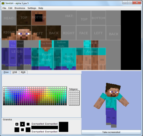Click the Foot texture region
The width and height of the screenshot is (143, 136).
[x=20, y=44]
